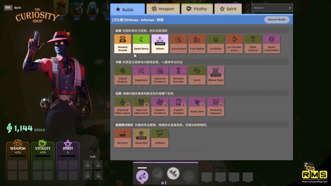Screen dimensions: 331x186
Task: Select the Monster Rounds item
Action: pyautogui.click(x=123, y=44)
